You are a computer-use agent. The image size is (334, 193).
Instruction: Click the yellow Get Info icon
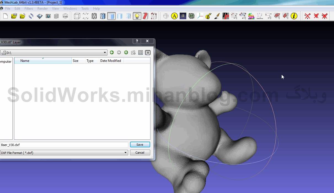tap(294, 16)
